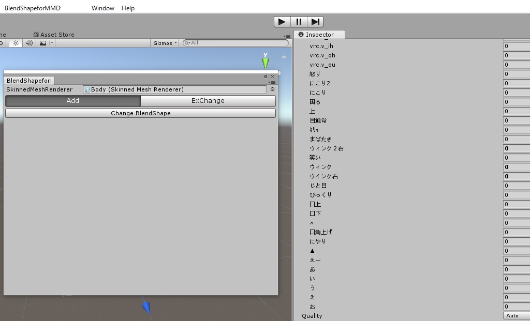The image size is (530, 321).
Task: Click the vrc.v_ih blendshape label
Action: point(321,46)
